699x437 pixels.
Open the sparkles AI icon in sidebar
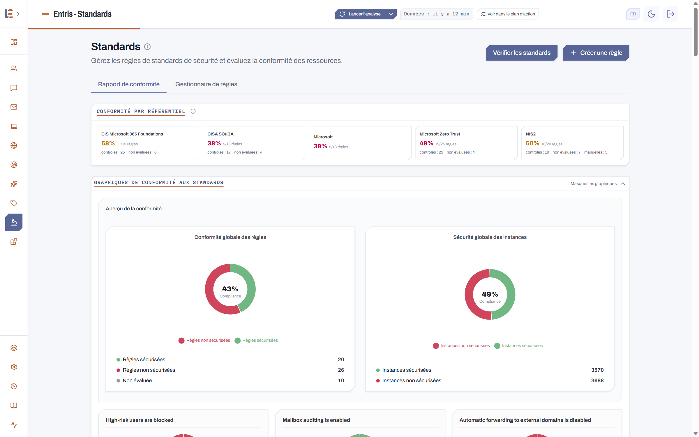[14, 184]
